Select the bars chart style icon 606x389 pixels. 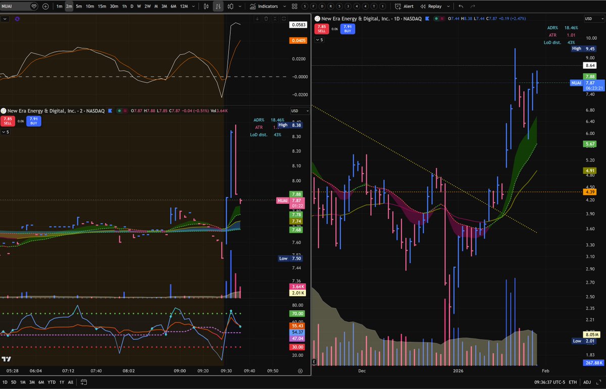218,7
